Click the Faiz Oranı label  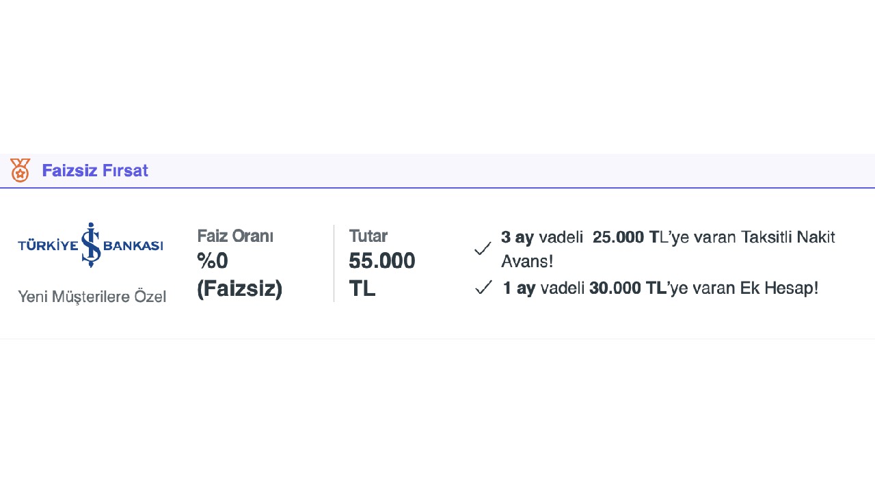pyautogui.click(x=235, y=236)
